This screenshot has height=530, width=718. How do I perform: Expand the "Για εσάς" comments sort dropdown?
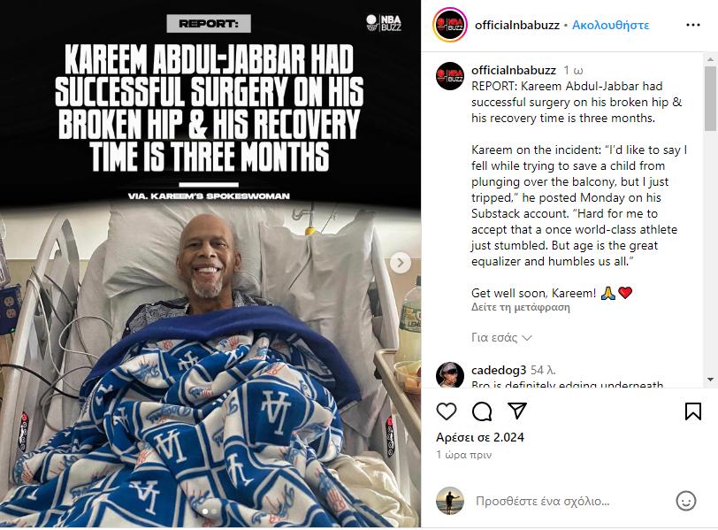501,338
